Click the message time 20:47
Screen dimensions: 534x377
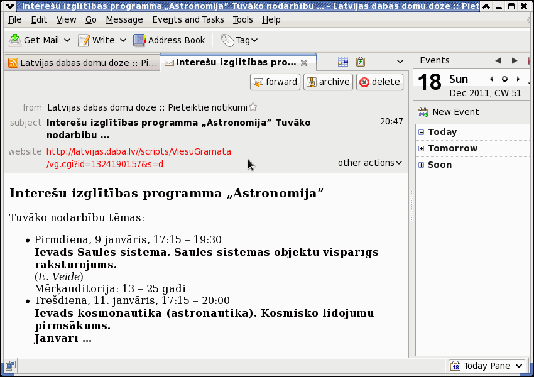click(x=391, y=121)
